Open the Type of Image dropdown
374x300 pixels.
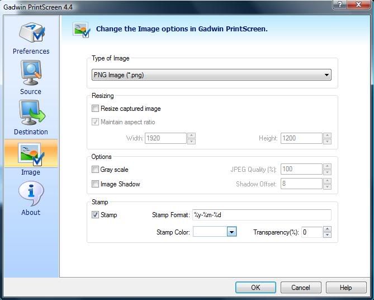click(211, 75)
